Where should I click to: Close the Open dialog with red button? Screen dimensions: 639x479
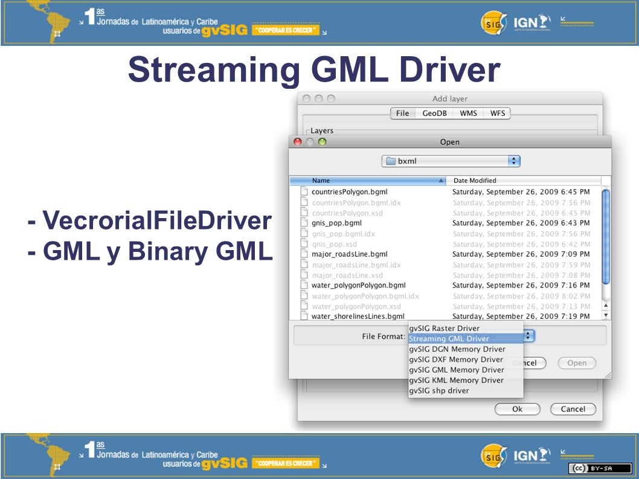[x=298, y=142]
